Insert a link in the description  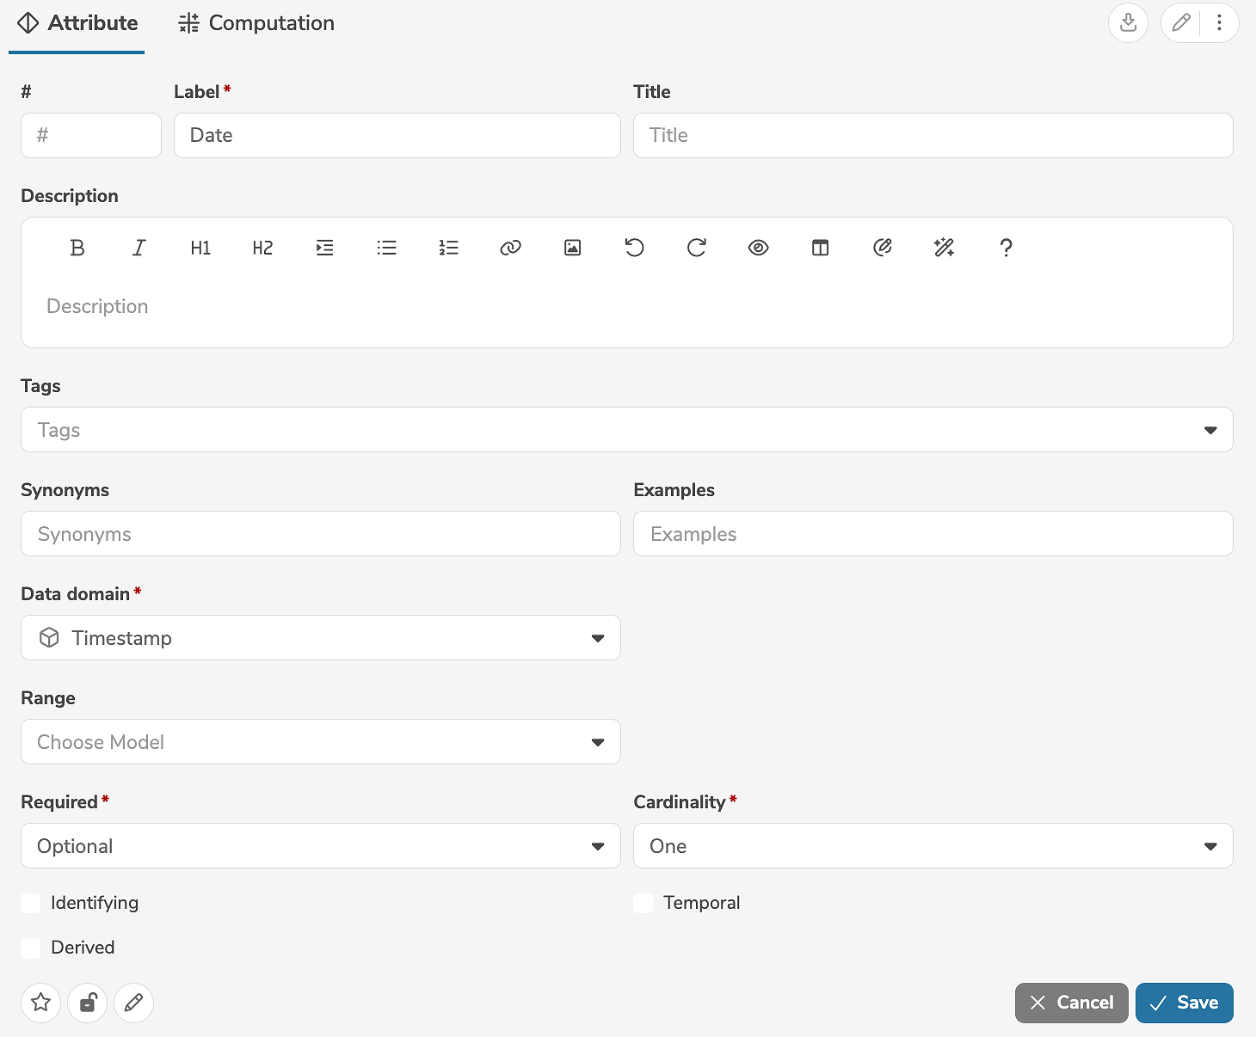click(x=510, y=249)
